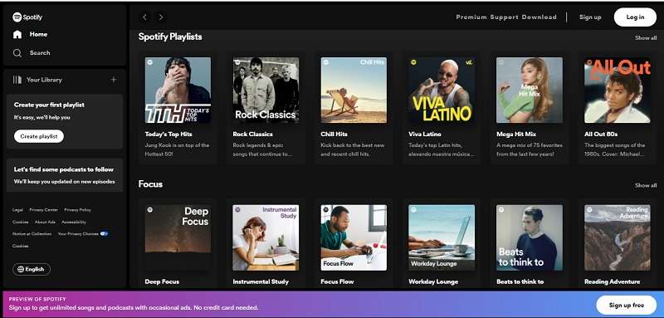The width and height of the screenshot is (664, 318).
Task: Click the globe icon in the English button
Action: click(x=20, y=269)
